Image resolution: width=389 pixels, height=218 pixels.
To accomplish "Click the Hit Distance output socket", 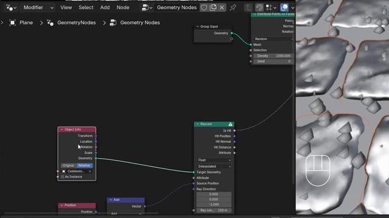I will [235, 147].
